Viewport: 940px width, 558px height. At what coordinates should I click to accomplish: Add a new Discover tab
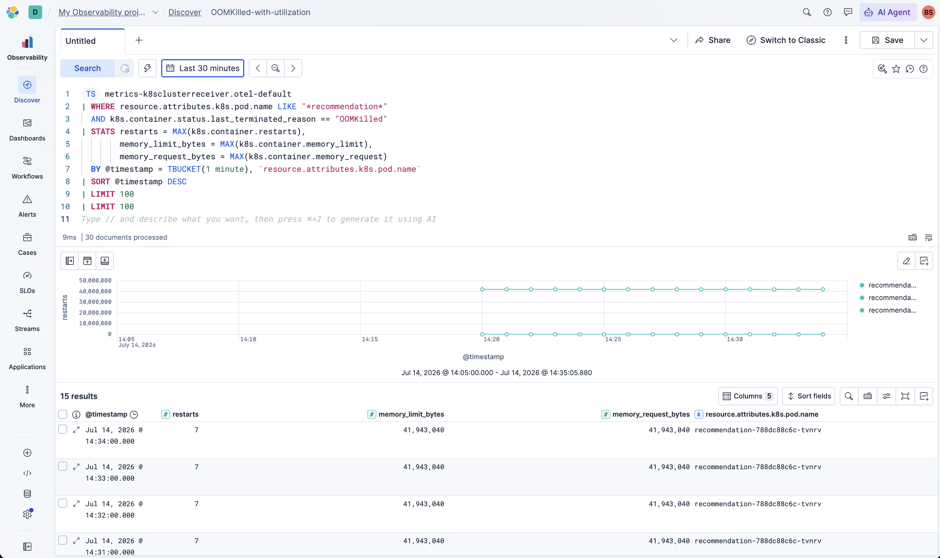pyautogui.click(x=139, y=40)
